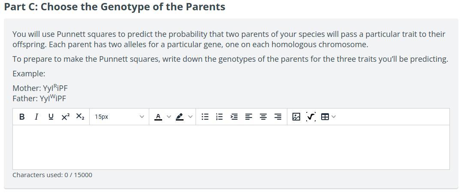Center align the text
Screen dimensions: 461x196
(x=263, y=117)
